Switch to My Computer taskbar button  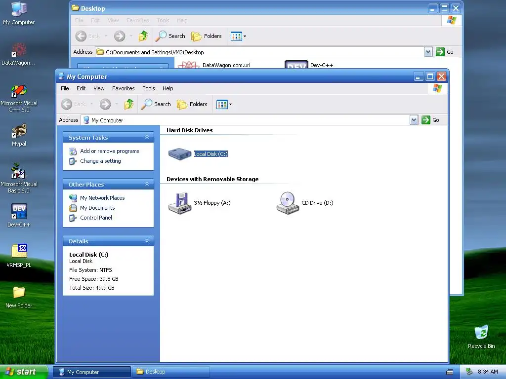(92, 372)
